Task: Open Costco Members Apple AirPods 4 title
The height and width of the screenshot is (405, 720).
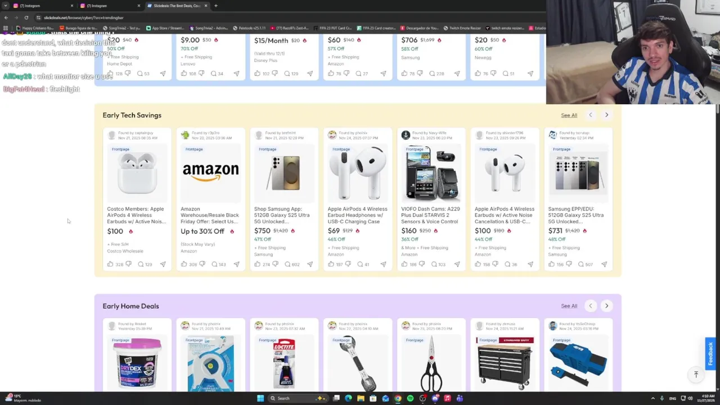Action: tap(136, 215)
